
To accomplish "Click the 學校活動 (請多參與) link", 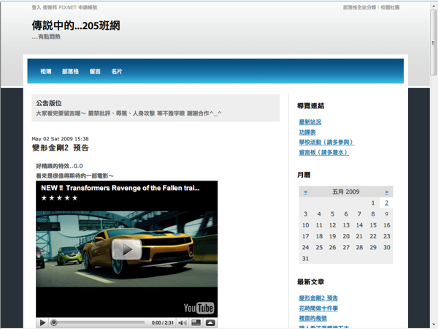I will [x=326, y=142].
